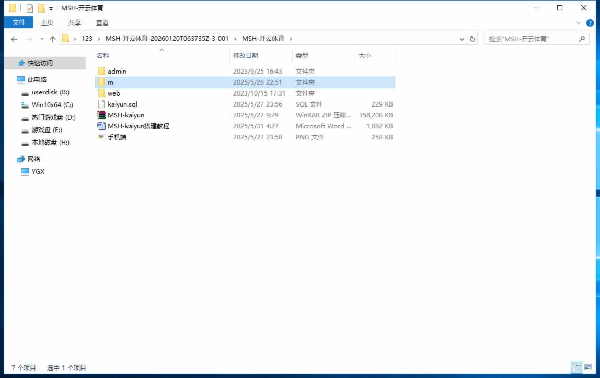
Task: Click the 手机端 PNG file icon
Action: [101, 137]
